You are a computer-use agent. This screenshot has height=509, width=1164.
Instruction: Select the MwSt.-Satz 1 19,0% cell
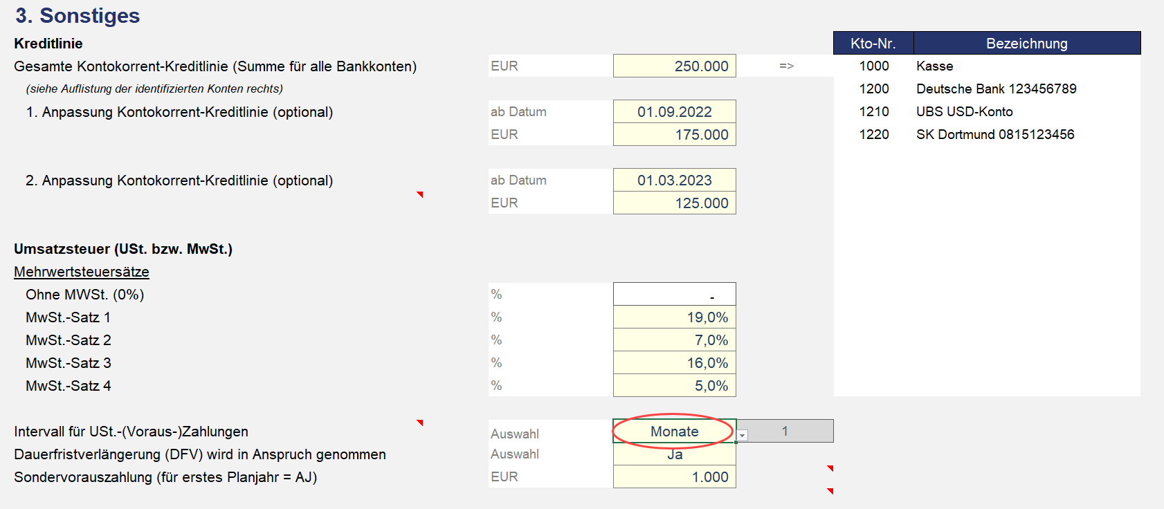675,317
